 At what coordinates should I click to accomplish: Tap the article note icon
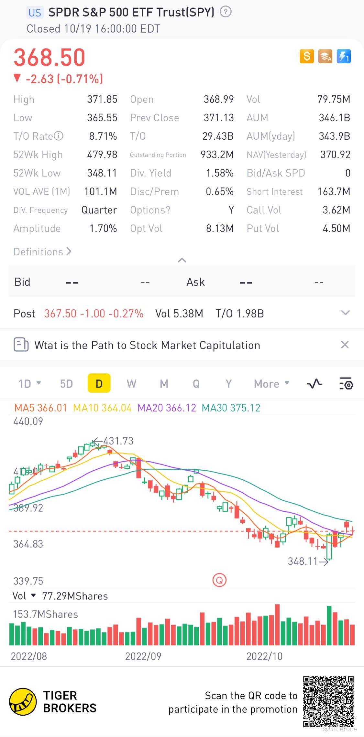[x=21, y=345]
